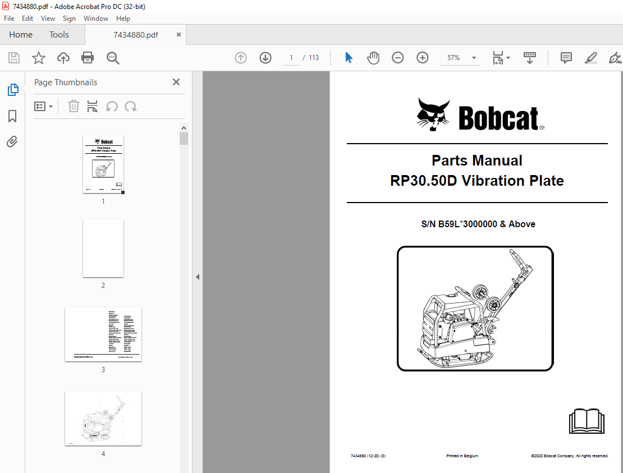This screenshot has height=473, width=623.
Task: Rotate page clockwise
Action: (x=131, y=107)
